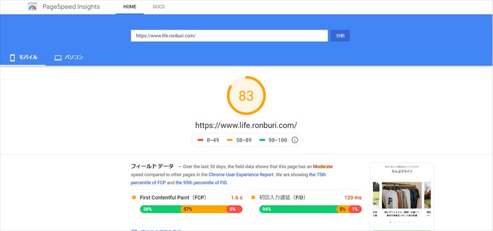
Task: Follow the 95th percentile of FID link
Action: pos(202,182)
